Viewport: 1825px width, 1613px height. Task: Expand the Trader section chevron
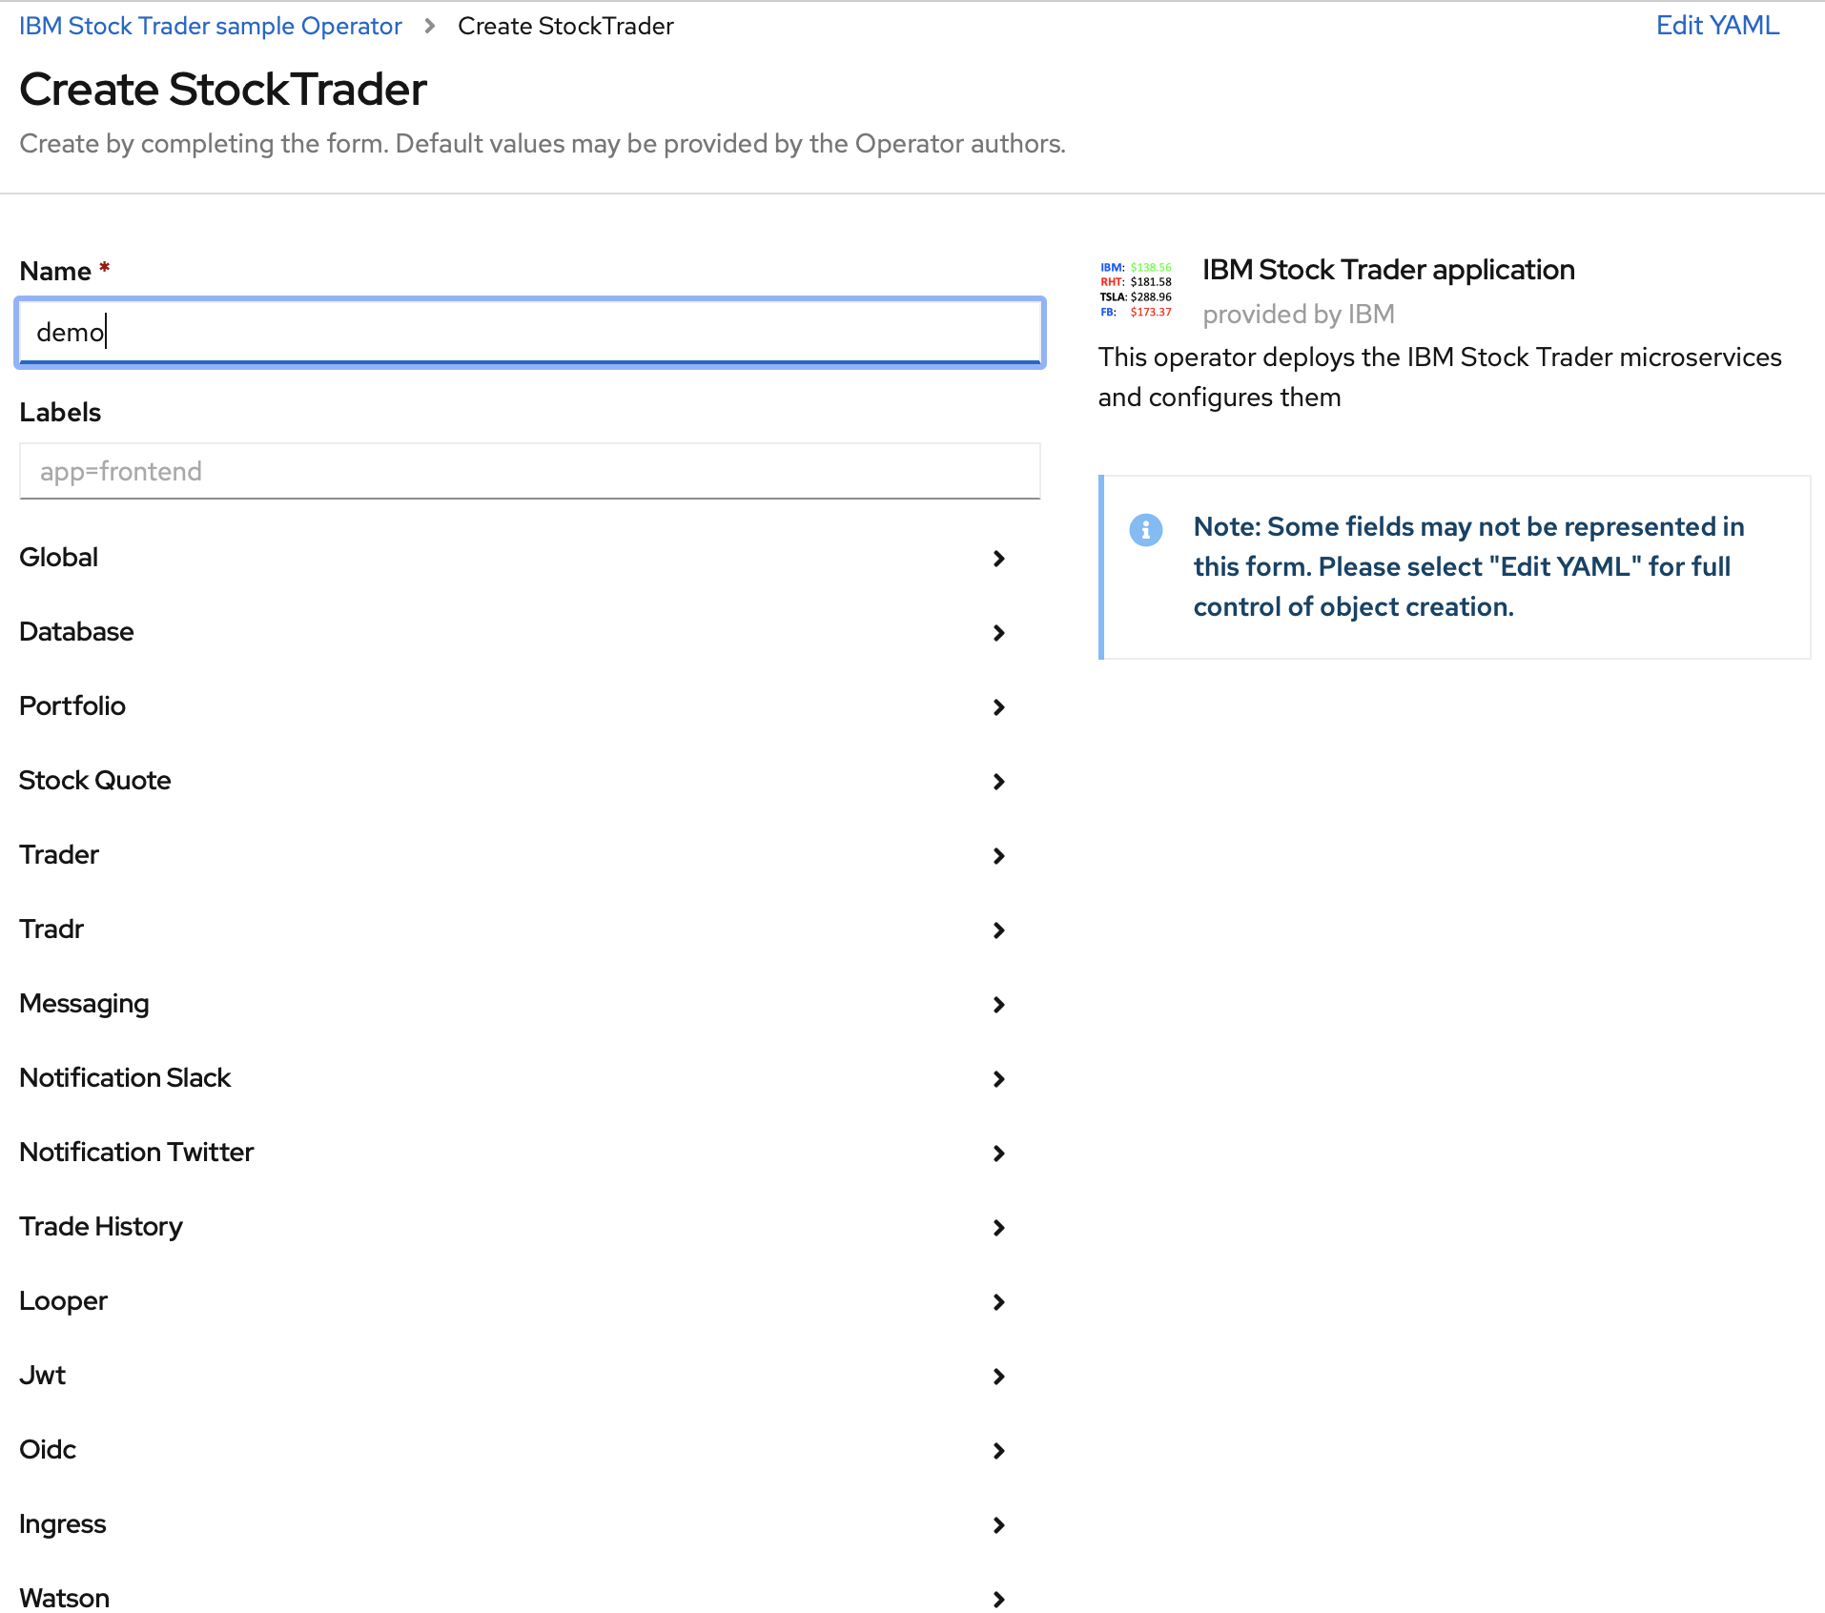click(x=998, y=855)
